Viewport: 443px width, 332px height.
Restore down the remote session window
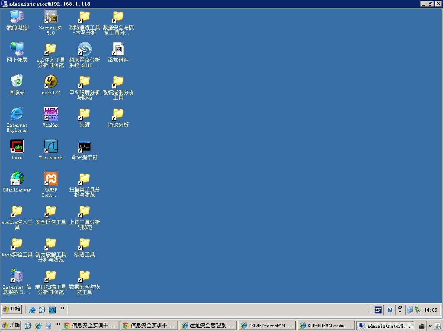tap(430, 3)
